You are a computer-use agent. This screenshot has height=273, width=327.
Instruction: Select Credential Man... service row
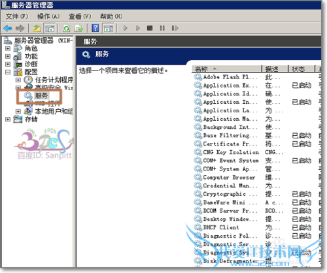point(257,185)
